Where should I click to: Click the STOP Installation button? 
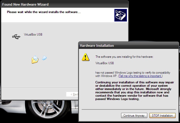(x=162, y=115)
